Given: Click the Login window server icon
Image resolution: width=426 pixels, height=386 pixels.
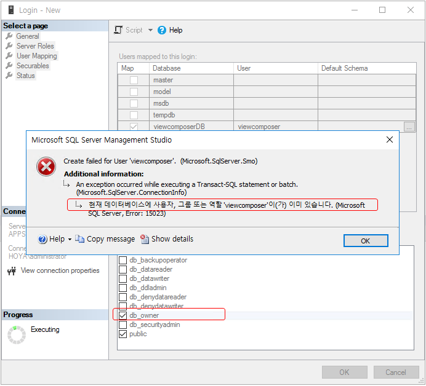Looking at the screenshot, I should click(x=11, y=10).
